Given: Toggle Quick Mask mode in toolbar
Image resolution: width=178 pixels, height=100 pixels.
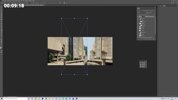Looking at the screenshot, I should 1,51.
